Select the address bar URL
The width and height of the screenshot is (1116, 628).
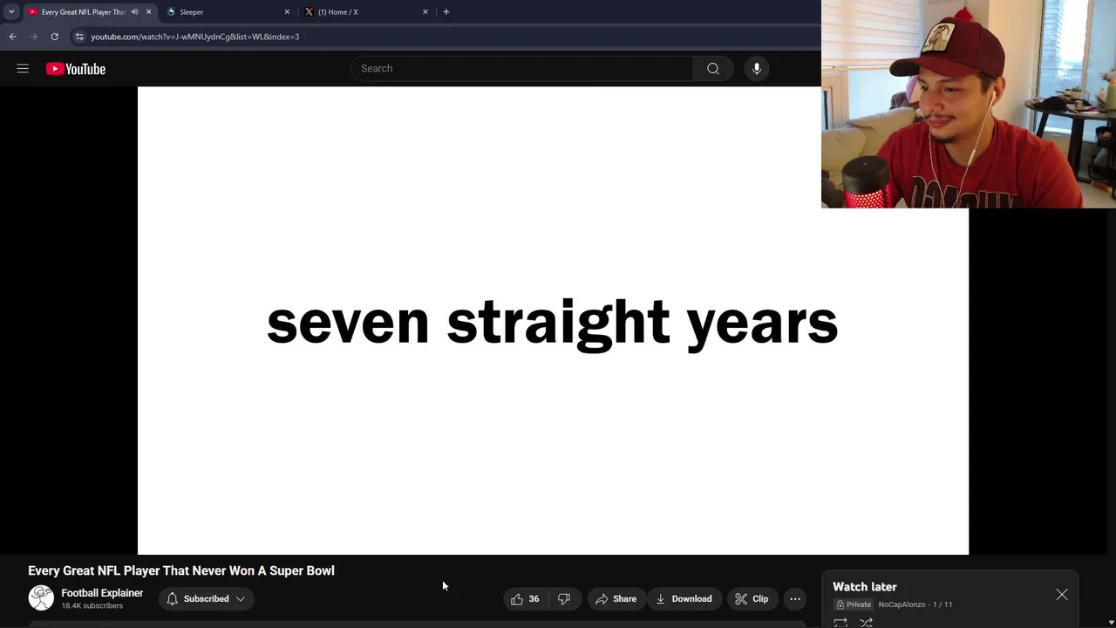pos(195,37)
